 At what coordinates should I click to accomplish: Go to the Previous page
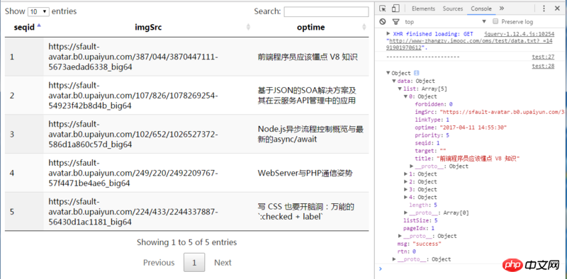tap(159, 263)
